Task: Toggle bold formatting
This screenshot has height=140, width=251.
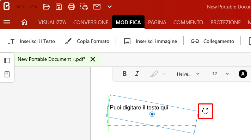Action: (124, 74)
